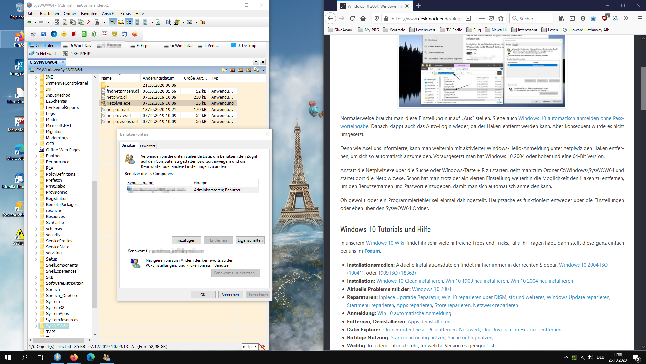Image resolution: width=646 pixels, height=364 pixels.
Task: Open the 2: SFTP/FTP connection
Action: (x=77, y=54)
